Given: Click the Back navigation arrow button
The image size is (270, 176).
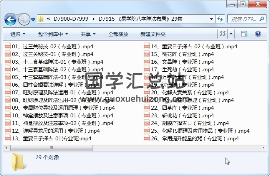Looking at the screenshot, I should [x=10, y=18].
